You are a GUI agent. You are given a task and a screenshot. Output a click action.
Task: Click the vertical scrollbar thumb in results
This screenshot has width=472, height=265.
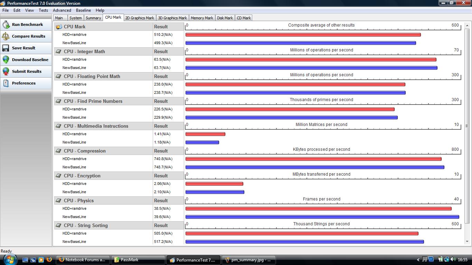click(467, 126)
